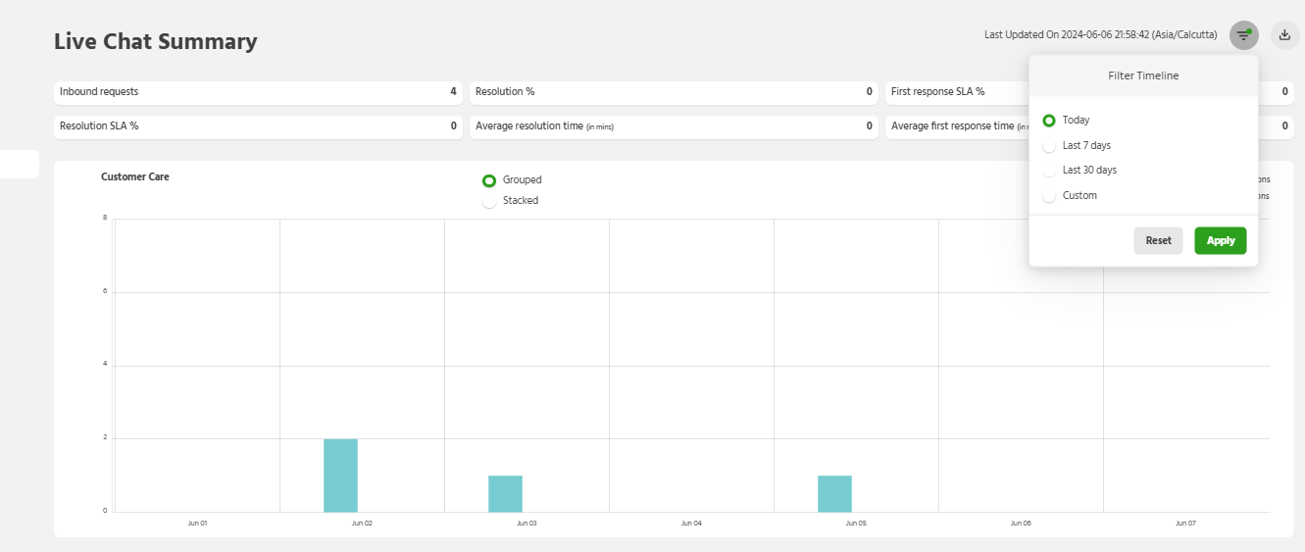Click the Jun 05 chart bar
Viewport: 1305px width, 552px height.
point(834,493)
